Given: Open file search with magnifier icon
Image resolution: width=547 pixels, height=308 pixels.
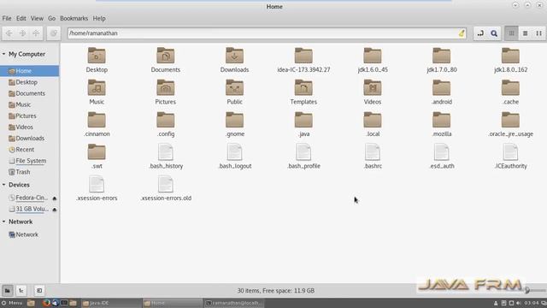Looking at the screenshot, I should click(x=494, y=33).
